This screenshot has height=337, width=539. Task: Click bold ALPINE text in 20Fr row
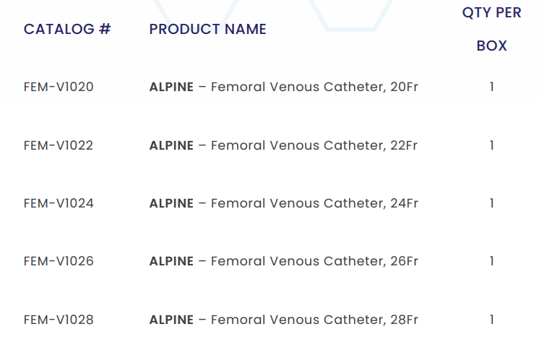coord(171,87)
